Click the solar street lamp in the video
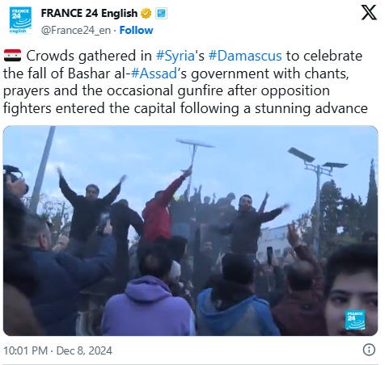Viewport: 385px width, 365px height. click(x=318, y=172)
